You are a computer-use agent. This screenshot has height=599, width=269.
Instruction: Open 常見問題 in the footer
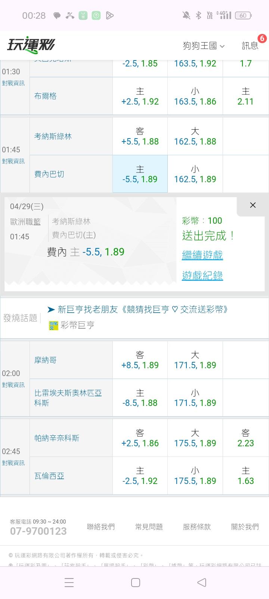pyautogui.click(x=149, y=527)
